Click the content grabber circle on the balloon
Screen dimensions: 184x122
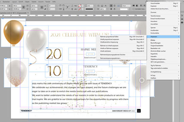(142, 80)
